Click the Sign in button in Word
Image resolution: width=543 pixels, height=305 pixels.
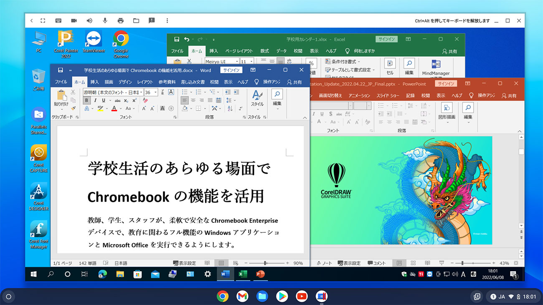(x=231, y=70)
